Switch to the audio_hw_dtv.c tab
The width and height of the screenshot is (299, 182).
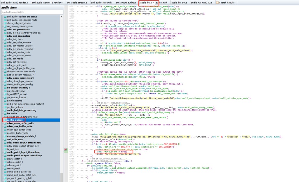pyautogui.click(x=179, y=3)
